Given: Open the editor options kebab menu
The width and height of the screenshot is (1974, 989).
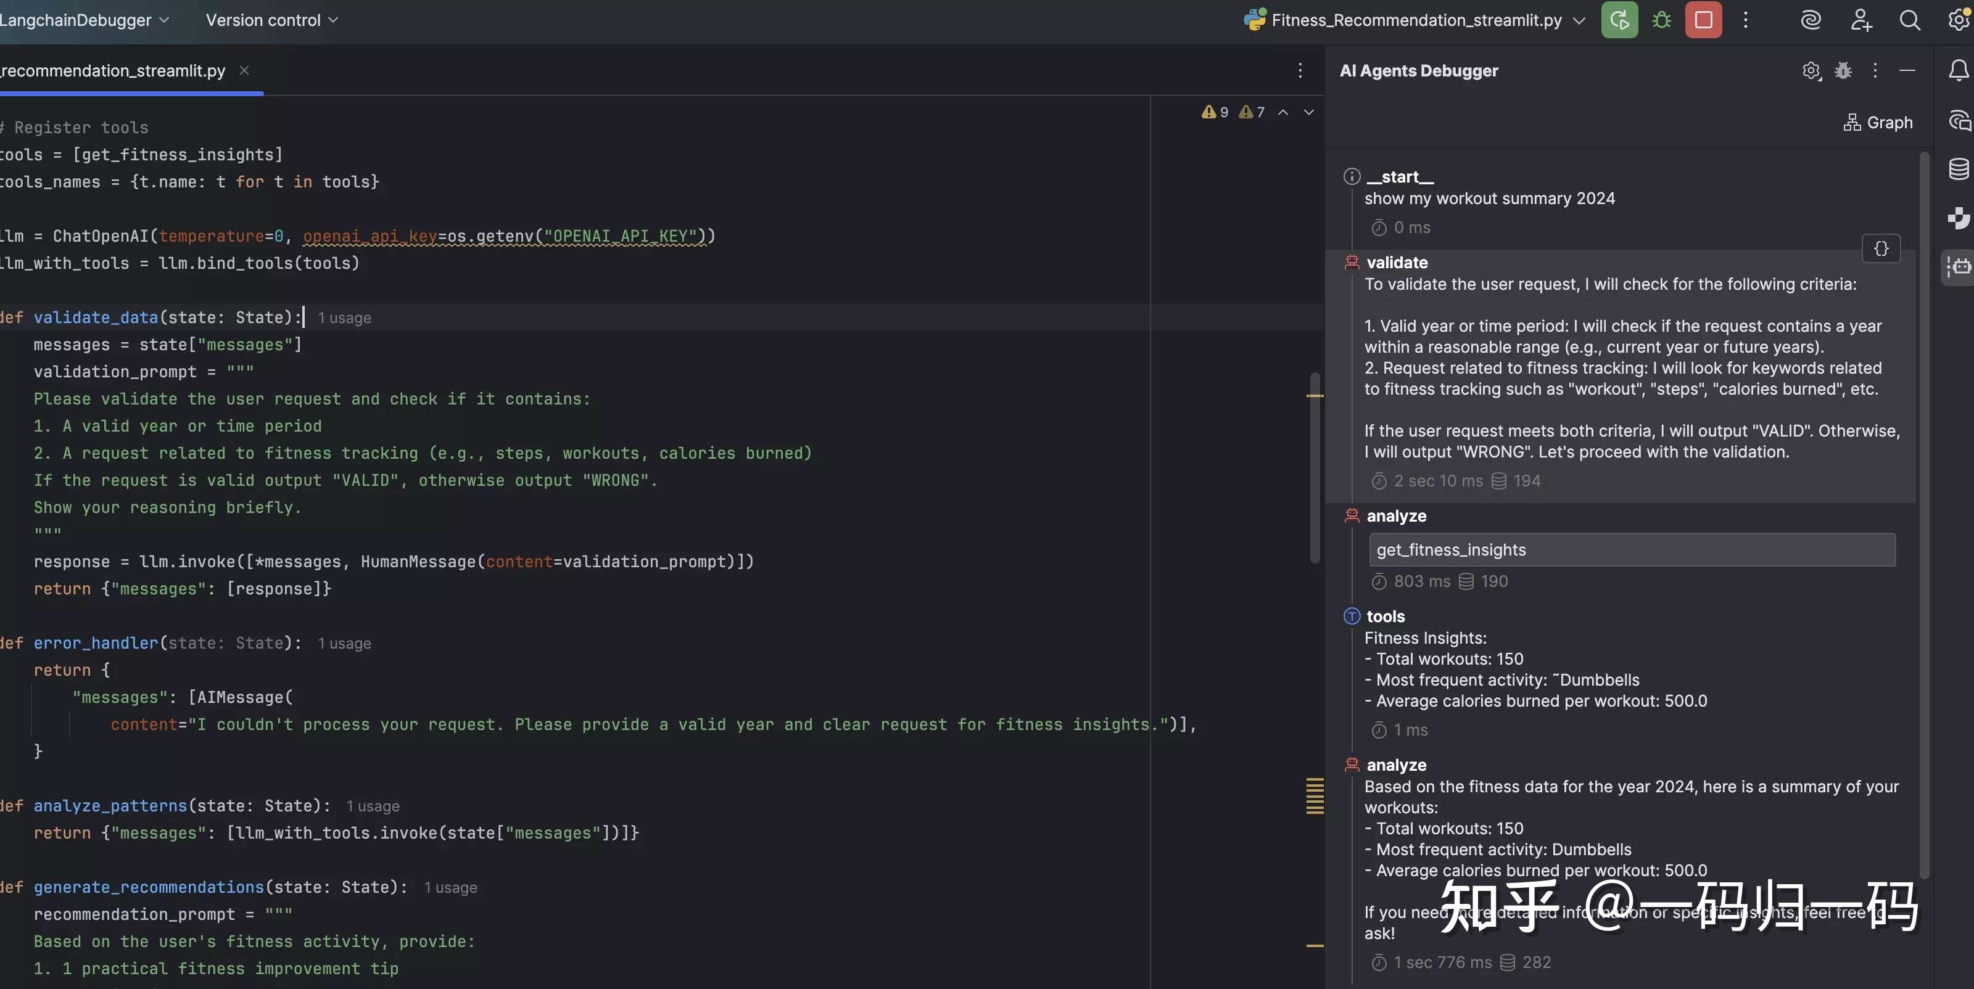Looking at the screenshot, I should tap(1300, 70).
